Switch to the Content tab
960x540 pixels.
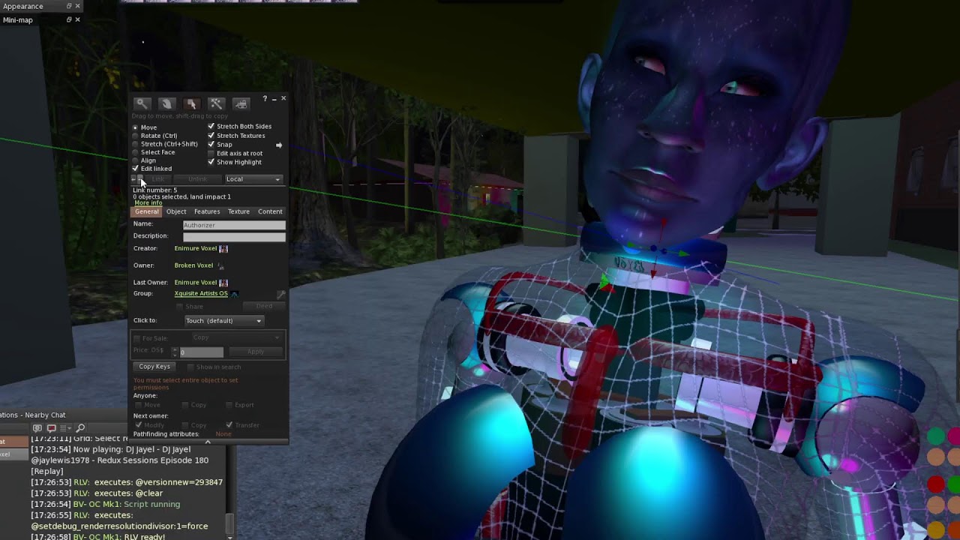click(x=270, y=211)
